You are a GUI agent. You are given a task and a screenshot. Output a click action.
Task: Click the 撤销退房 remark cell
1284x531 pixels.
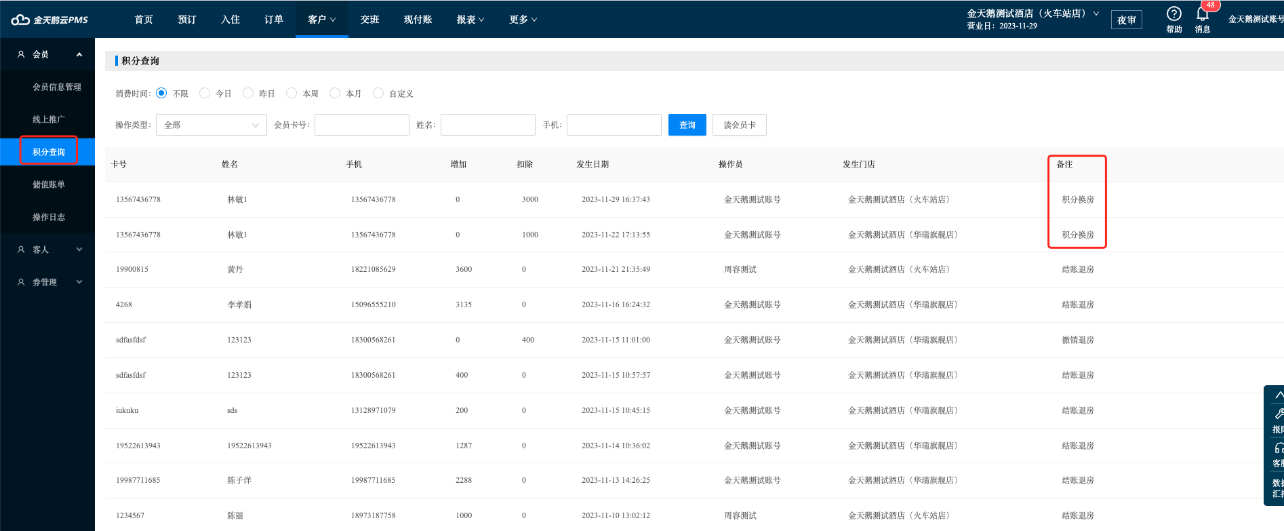(x=1078, y=340)
